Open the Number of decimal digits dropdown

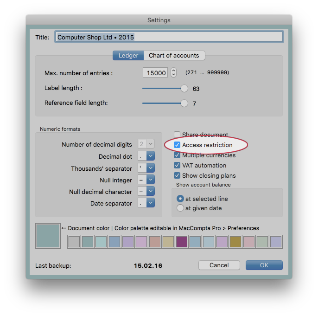coord(146,144)
